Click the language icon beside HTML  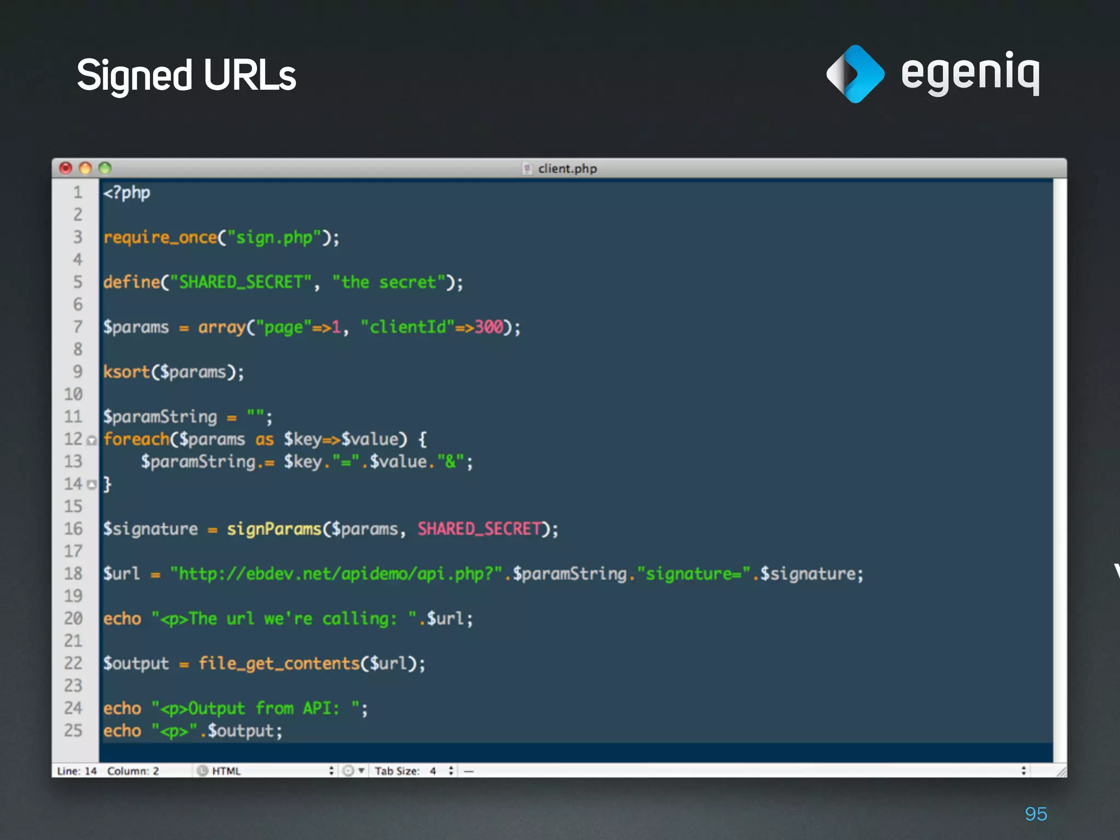point(202,771)
